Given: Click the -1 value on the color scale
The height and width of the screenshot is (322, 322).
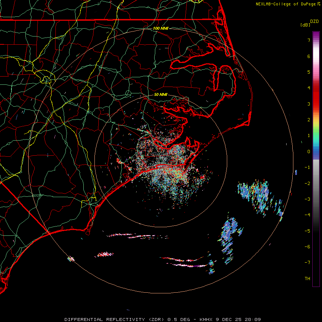Looking at the screenshot, I should click(x=307, y=167).
